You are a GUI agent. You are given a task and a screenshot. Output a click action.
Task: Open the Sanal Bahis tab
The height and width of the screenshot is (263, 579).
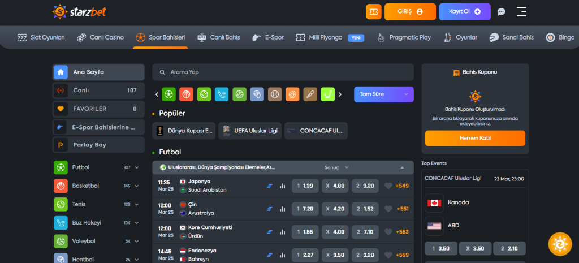(x=511, y=37)
